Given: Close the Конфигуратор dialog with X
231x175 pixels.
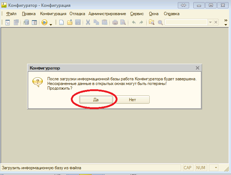Looking at the screenshot, I should coord(197,68).
